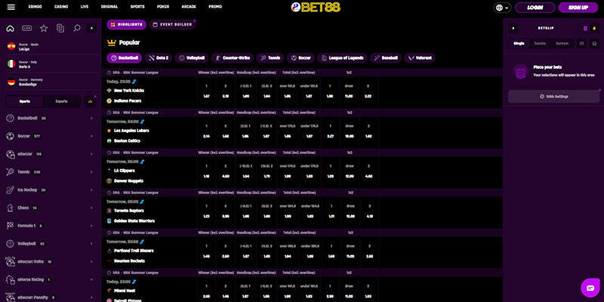This screenshot has width=604, height=302.
Task: Collapse the left sidebar arrow
Action: coord(91,28)
